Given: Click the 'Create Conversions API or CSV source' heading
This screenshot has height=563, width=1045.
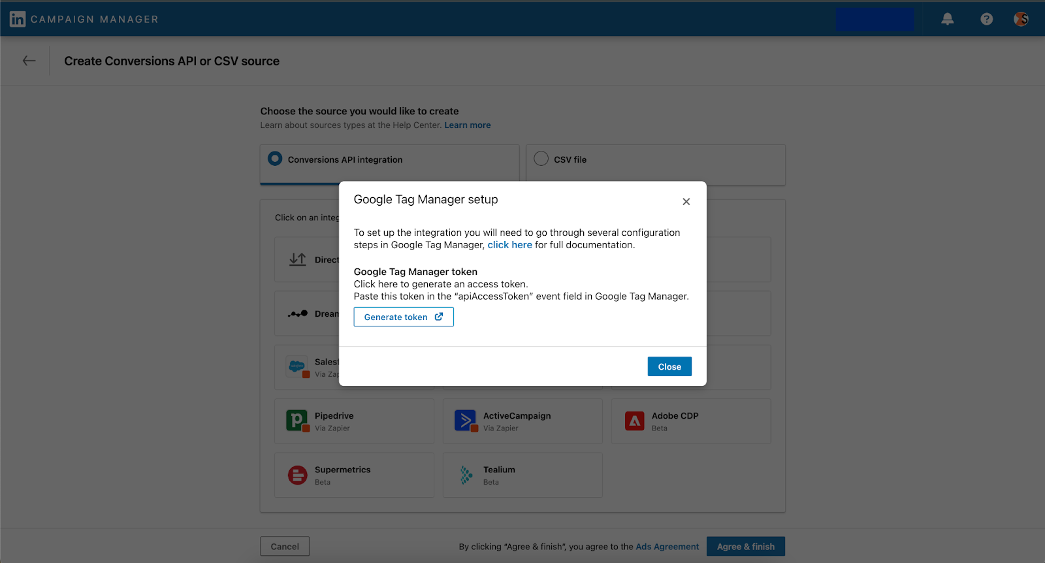Looking at the screenshot, I should click(172, 61).
